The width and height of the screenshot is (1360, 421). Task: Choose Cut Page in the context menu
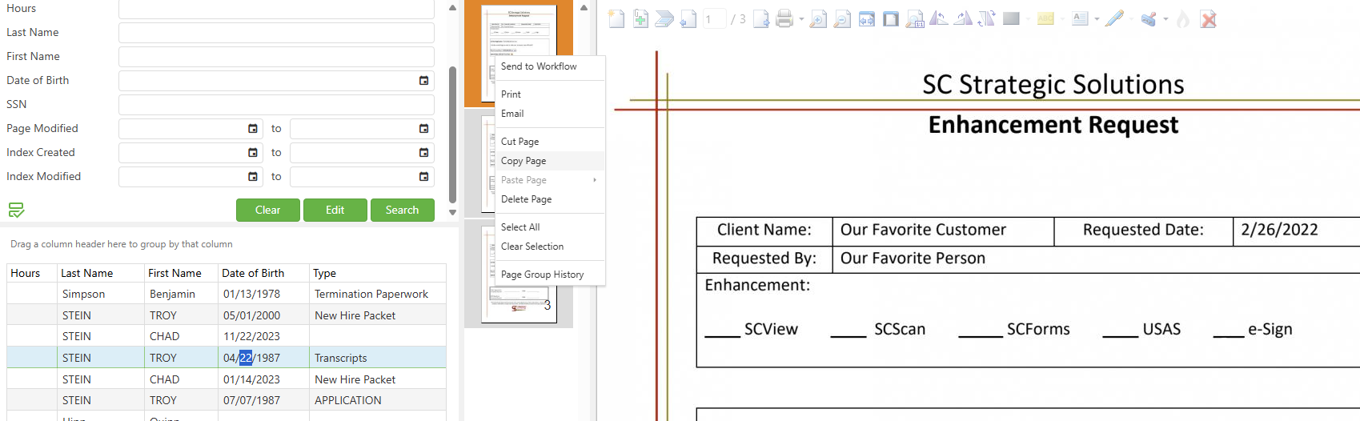click(520, 142)
